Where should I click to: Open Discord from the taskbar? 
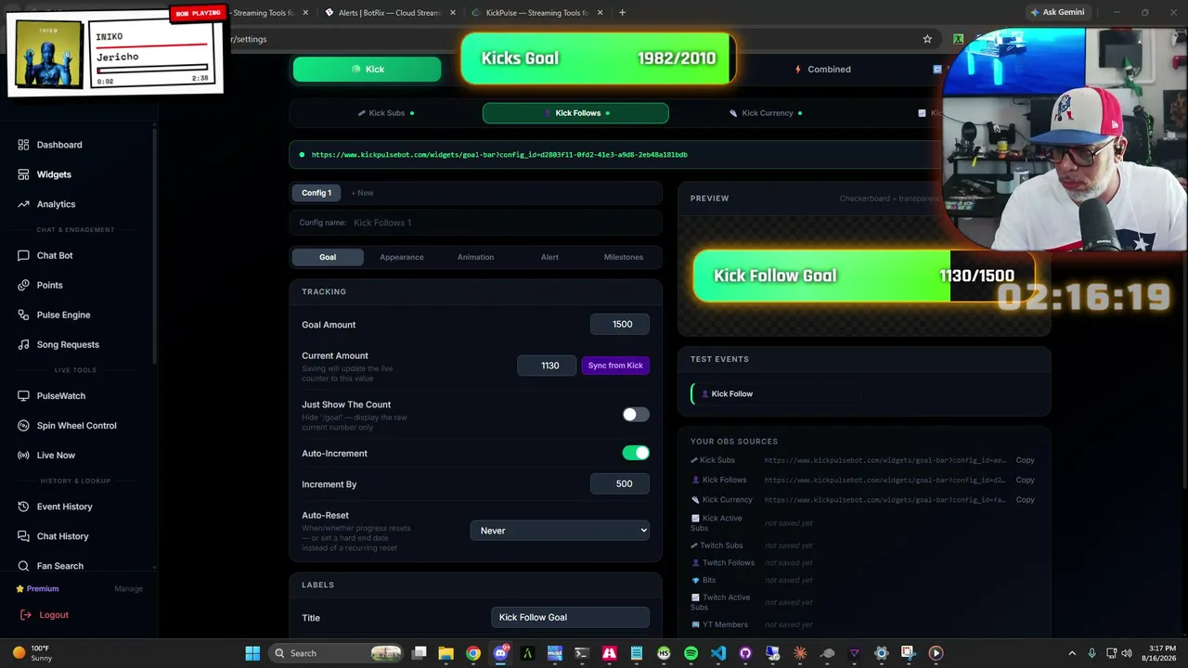tap(501, 653)
